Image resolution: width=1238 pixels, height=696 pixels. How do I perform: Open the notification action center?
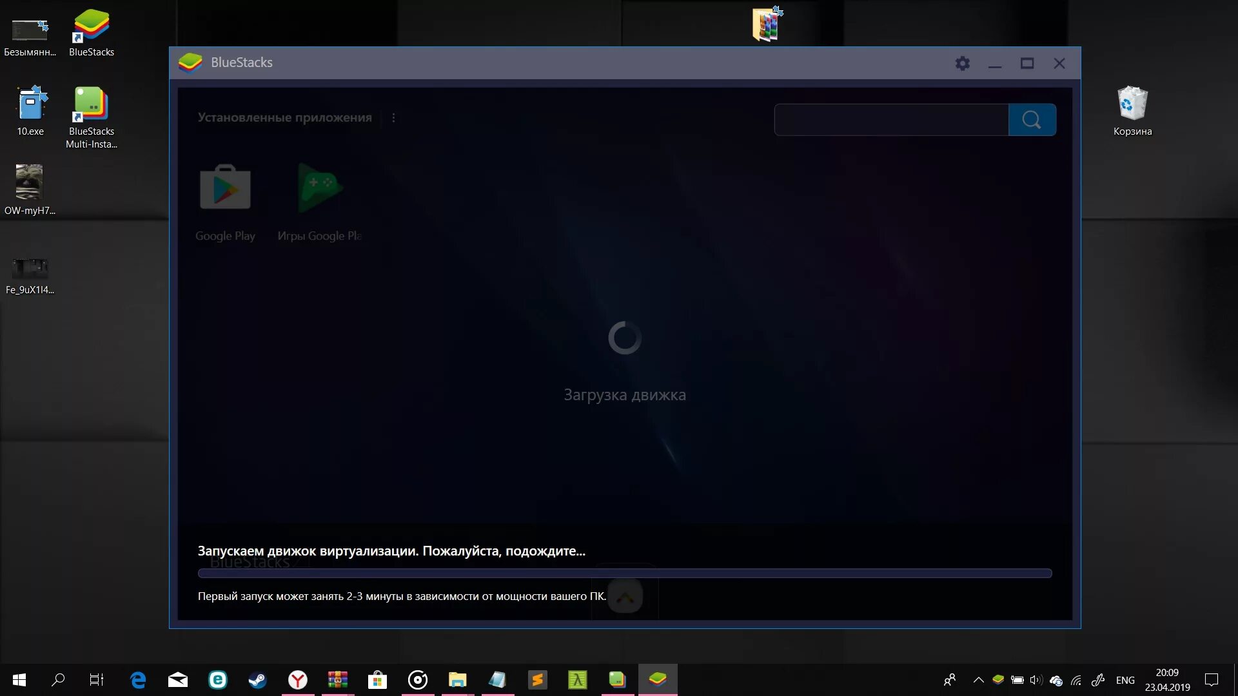[1212, 680]
